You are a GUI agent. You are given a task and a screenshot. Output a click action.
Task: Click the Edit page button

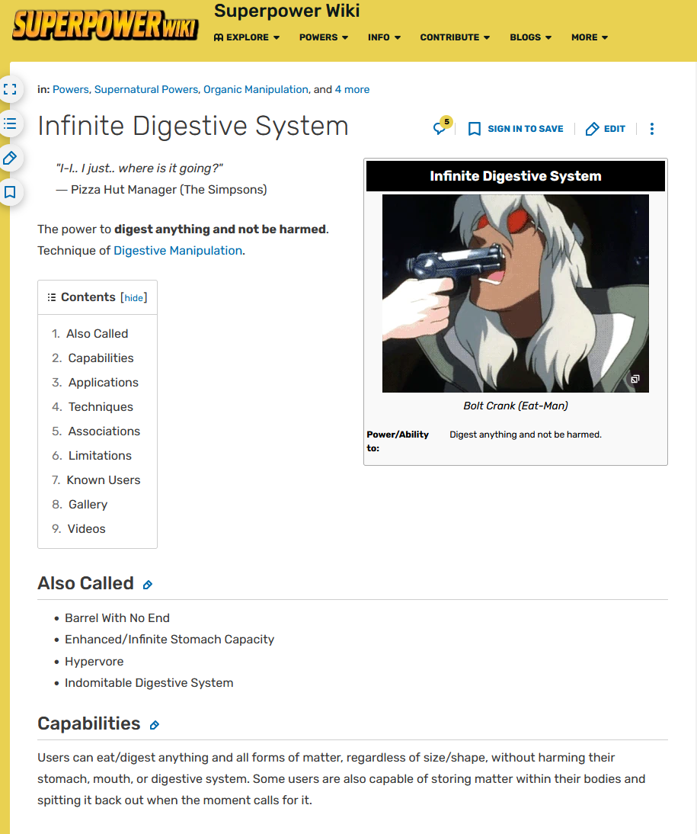pyautogui.click(x=606, y=129)
